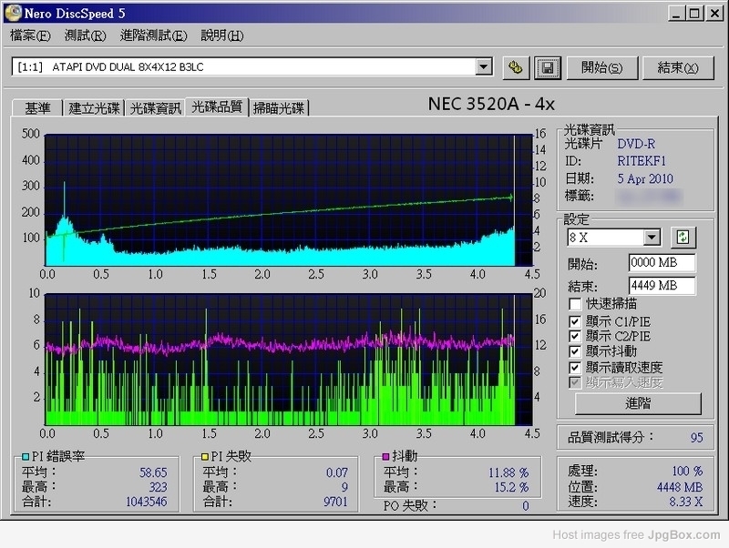
Task: Open the 檔案 menu
Action: (x=29, y=36)
